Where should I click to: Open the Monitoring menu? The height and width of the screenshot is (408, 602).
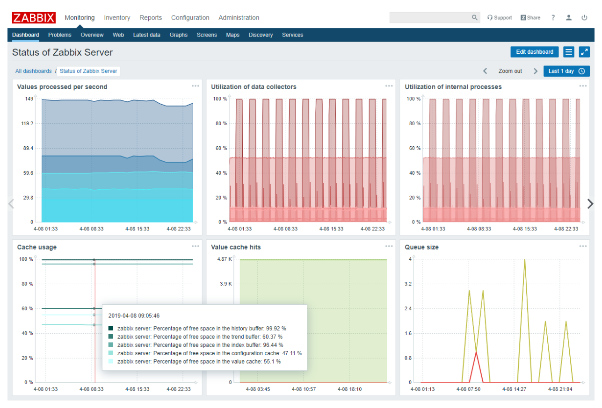pyautogui.click(x=80, y=18)
